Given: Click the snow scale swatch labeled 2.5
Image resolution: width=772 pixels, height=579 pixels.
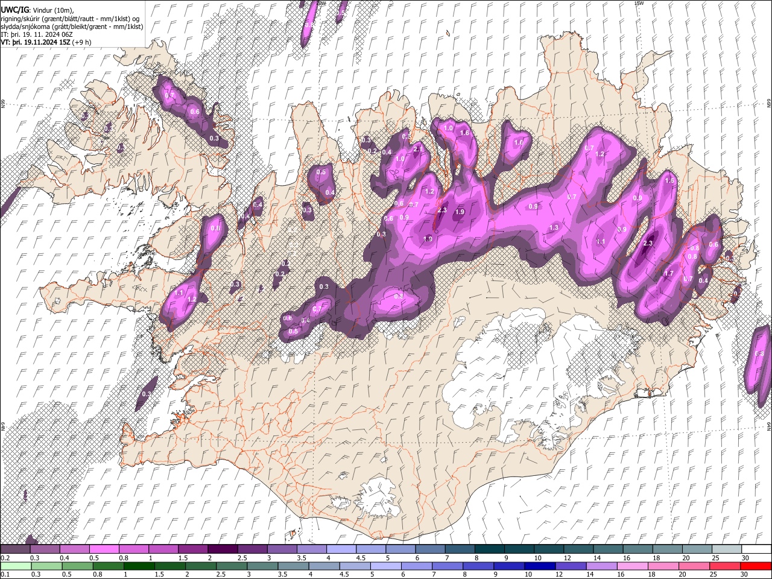Looking at the screenshot, I should click(x=252, y=549).
